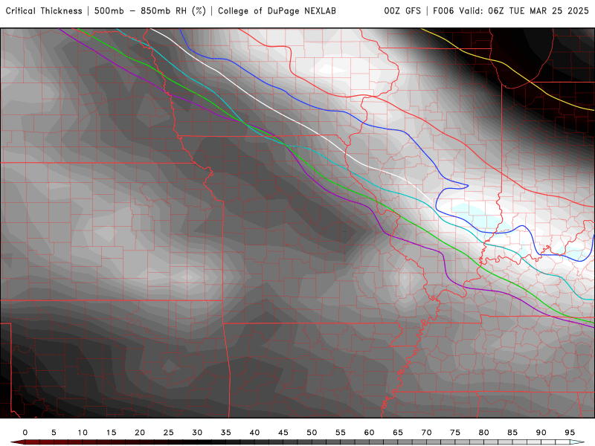
Task: Click the "500mb – 850mb RH (%)" label
Action: [150, 11]
